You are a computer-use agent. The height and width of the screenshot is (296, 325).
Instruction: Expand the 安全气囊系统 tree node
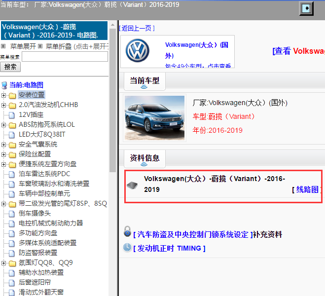(x=3, y=145)
